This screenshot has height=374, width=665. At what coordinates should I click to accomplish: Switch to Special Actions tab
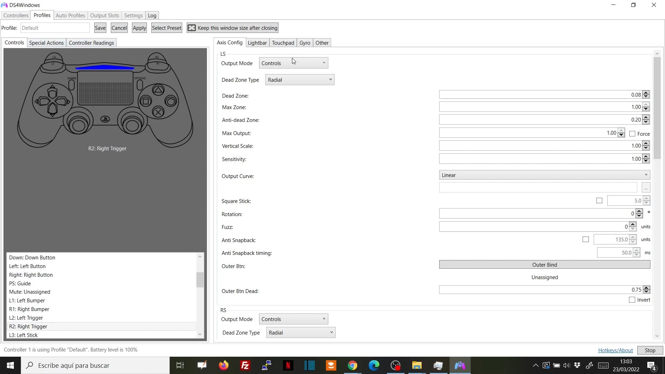click(46, 43)
